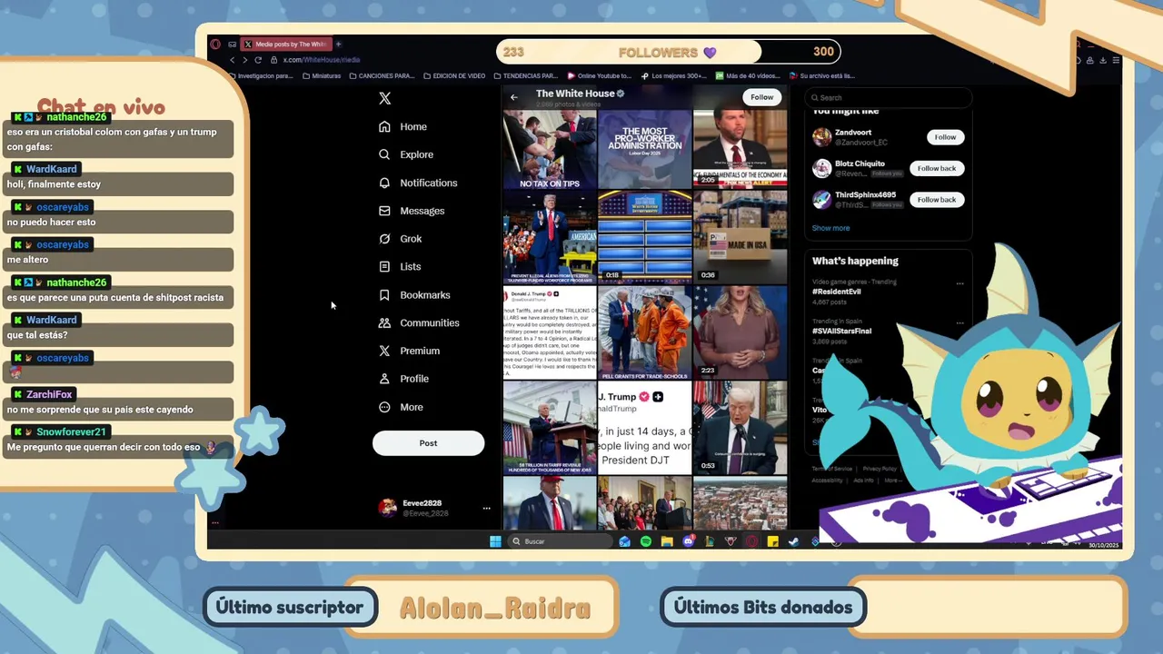
Task: Follow Zandvoort
Action: (x=945, y=137)
